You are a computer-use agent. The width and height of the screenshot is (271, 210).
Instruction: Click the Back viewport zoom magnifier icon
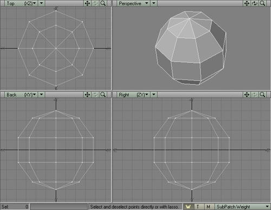[x=103, y=95]
